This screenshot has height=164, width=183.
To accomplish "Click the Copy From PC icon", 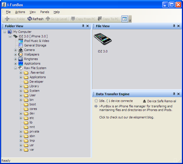I will coord(73,19).
